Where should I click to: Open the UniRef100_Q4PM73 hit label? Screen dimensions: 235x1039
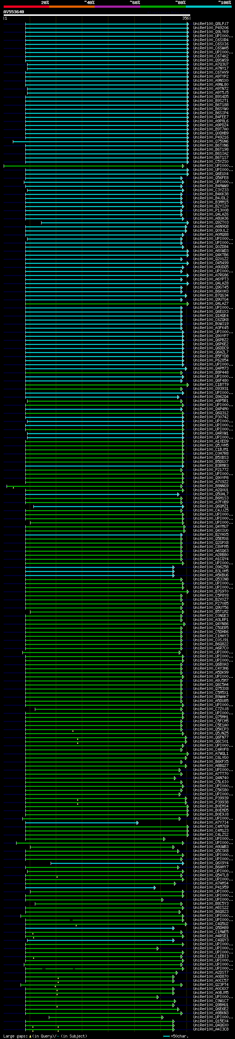(x=211, y=368)
